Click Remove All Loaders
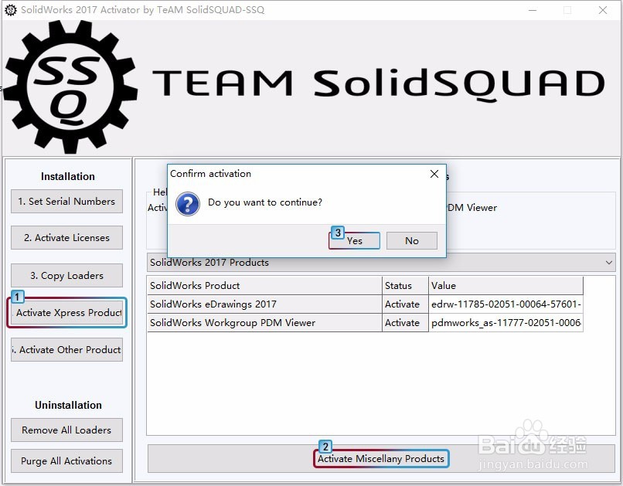 coord(66,430)
